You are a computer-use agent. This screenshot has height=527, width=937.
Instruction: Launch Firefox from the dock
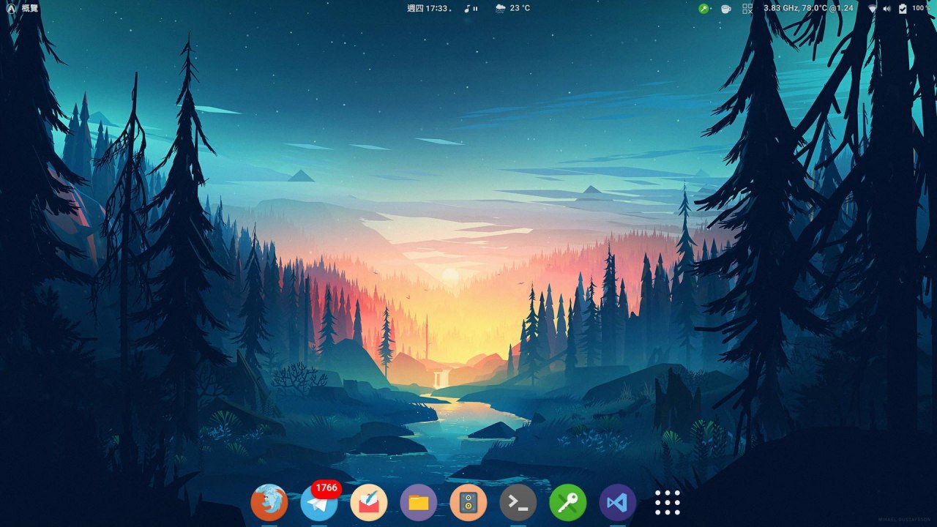coord(269,503)
